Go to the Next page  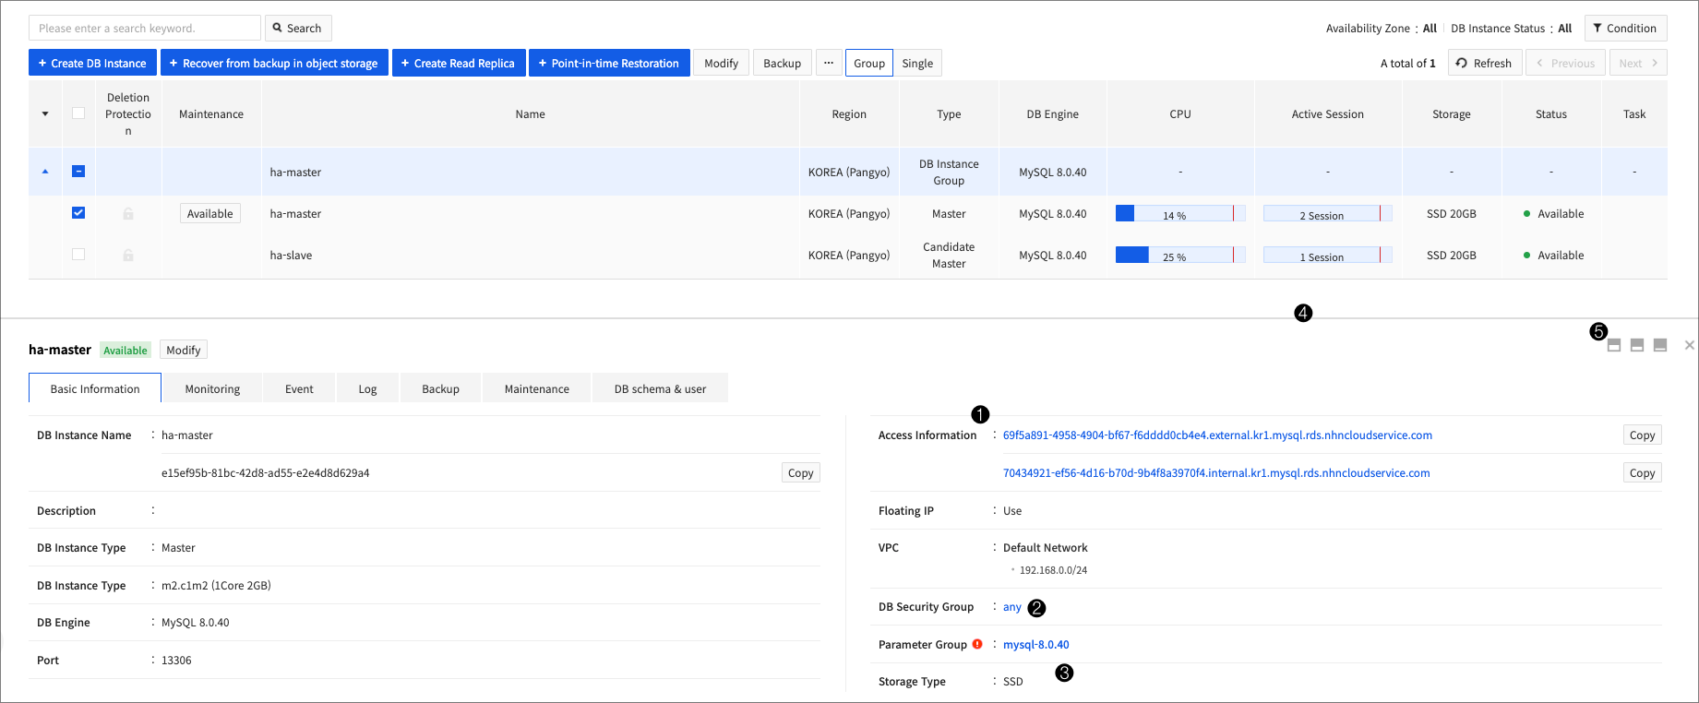tap(1638, 63)
